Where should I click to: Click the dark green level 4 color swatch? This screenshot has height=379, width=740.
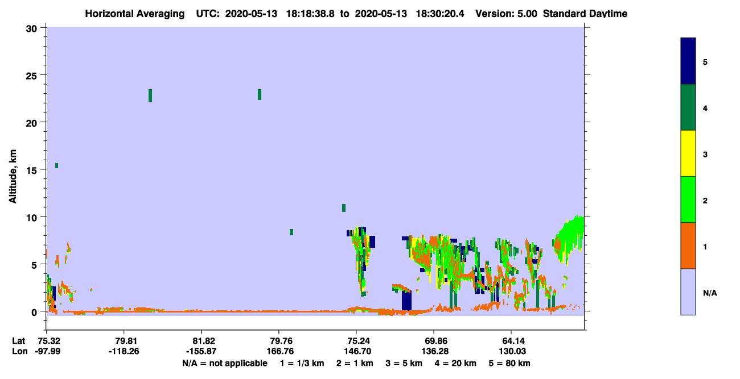pos(688,107)
